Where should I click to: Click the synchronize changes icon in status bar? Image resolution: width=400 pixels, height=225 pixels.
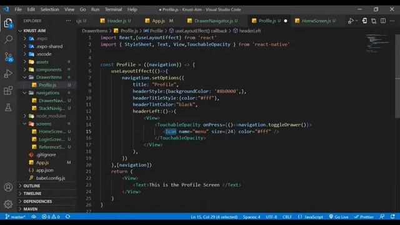pyautogui.click(x=68, y=217)
